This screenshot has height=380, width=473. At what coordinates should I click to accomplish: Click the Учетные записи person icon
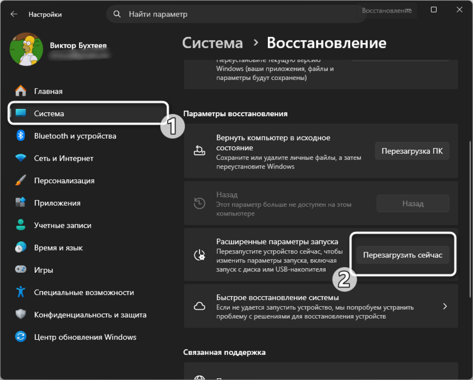coord(21,225)
